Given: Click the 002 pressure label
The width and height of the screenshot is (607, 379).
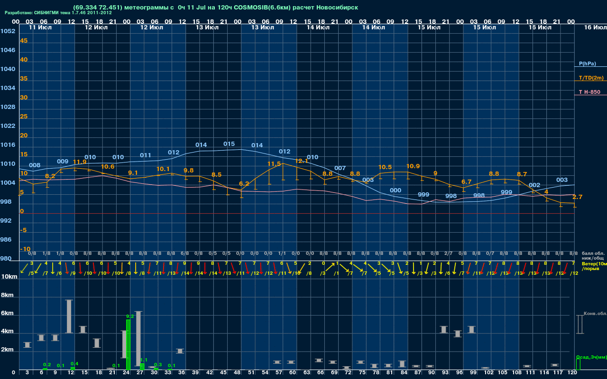Looking at the screenshot, I should click(x=534, y=185).
